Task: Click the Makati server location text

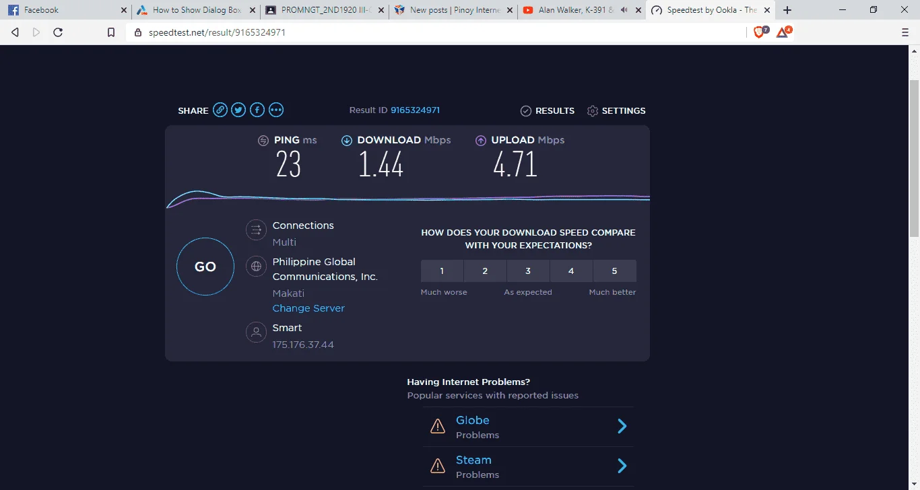Action: coord(288,293)
